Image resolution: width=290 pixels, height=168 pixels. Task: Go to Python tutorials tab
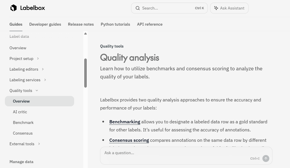pos(116,24)
